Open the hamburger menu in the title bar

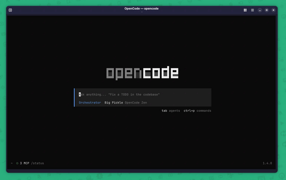click(252, 10)
